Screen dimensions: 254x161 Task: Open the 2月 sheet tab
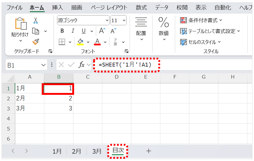[x=76, y=151]
